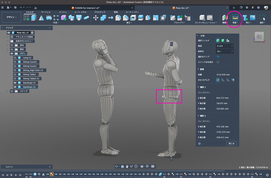Select the pan hand tool in navigation bar
The height and width of the screenshot is (178, 271).
point(127,166)
